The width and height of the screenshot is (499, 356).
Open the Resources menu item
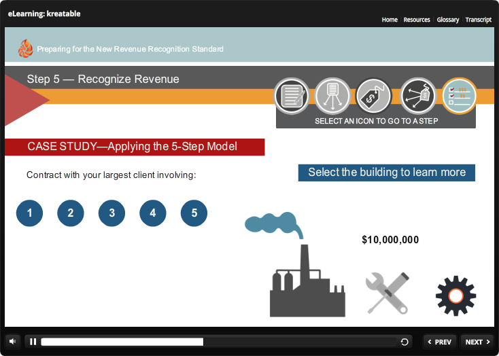click(x=417, y=20)
